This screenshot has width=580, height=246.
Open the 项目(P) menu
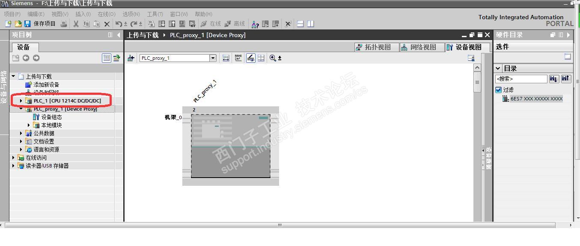tap(12, 14)
